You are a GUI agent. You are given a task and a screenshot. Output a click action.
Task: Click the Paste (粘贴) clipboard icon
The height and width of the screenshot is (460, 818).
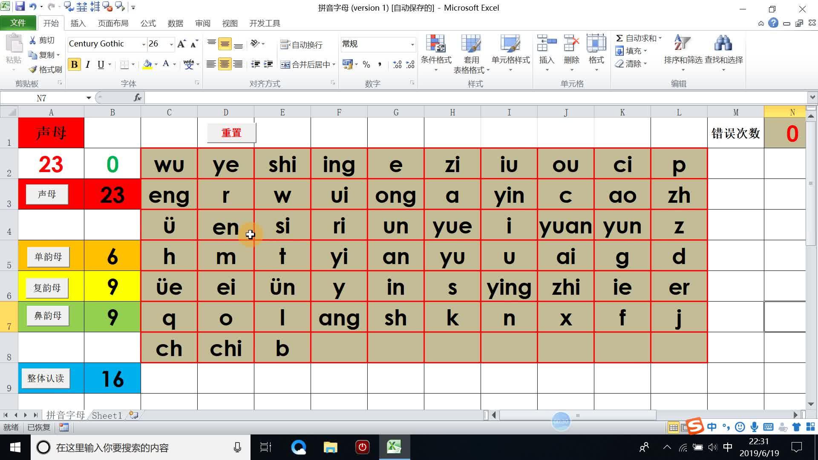14,44
